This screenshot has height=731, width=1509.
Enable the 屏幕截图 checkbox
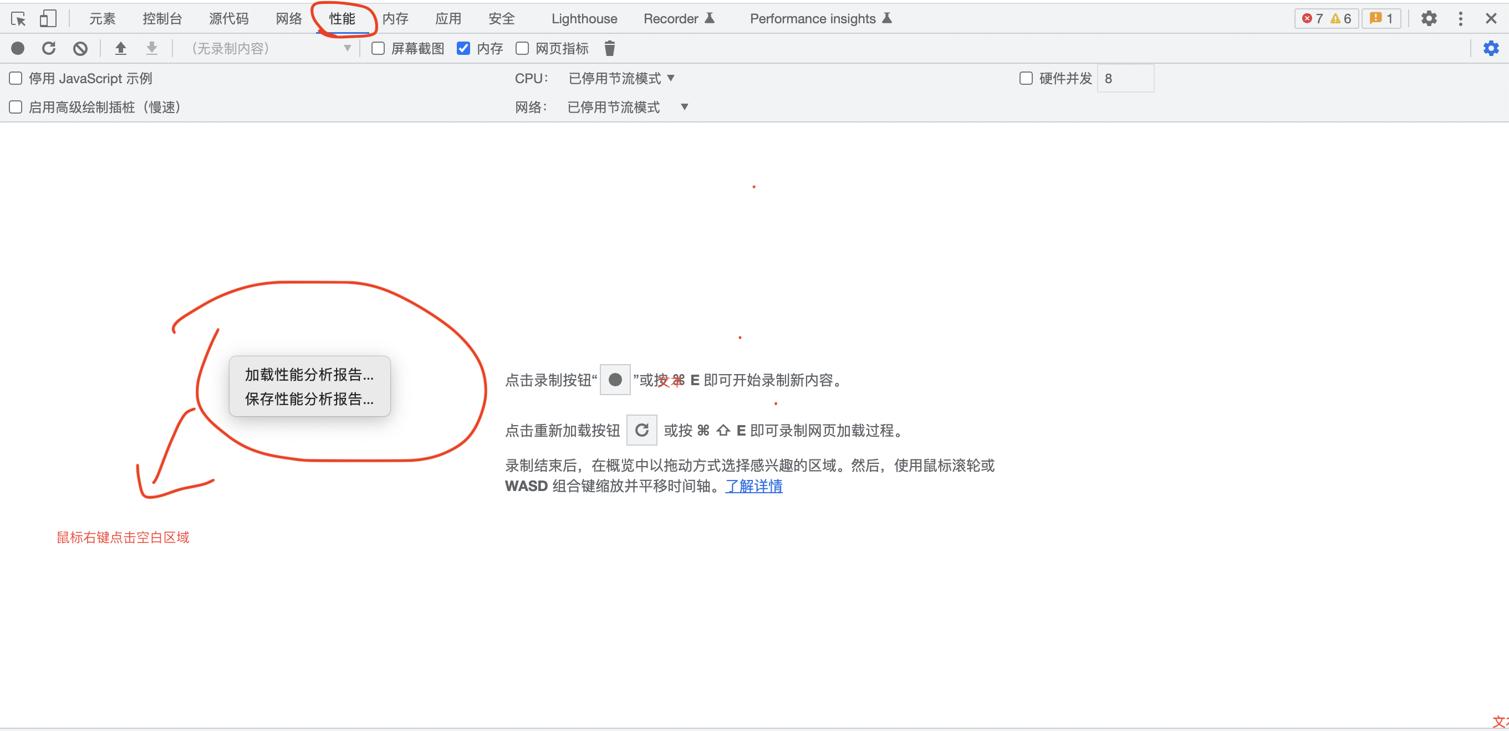[379, 48]
